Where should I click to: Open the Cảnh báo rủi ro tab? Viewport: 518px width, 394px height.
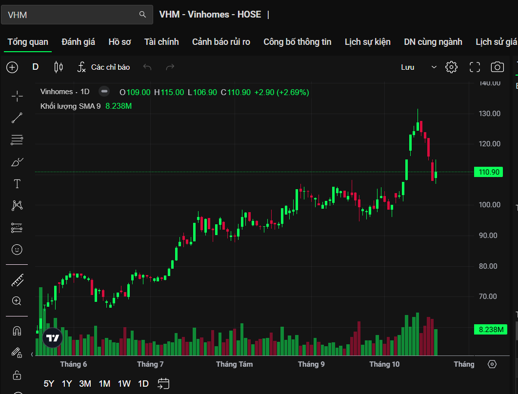[x=221, y=42]
